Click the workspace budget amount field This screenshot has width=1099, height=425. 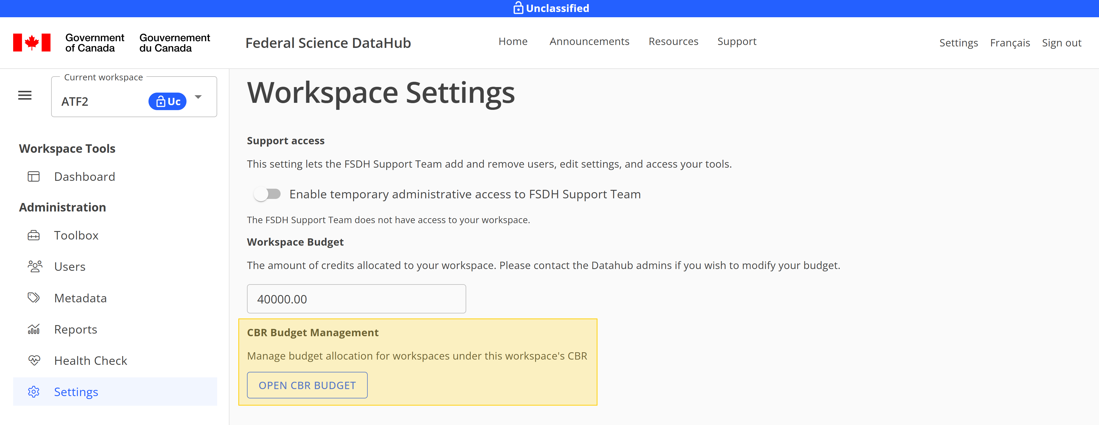pyautogui.click(x=356, y=299)
